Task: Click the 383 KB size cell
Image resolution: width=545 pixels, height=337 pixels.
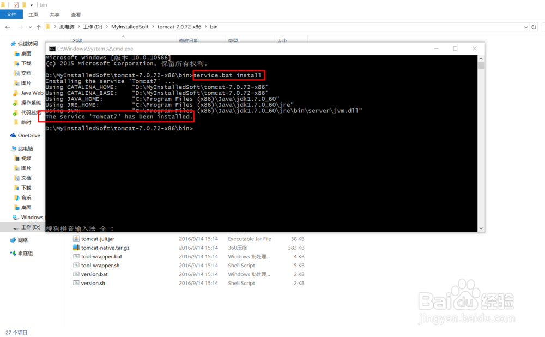Action: 296,248
